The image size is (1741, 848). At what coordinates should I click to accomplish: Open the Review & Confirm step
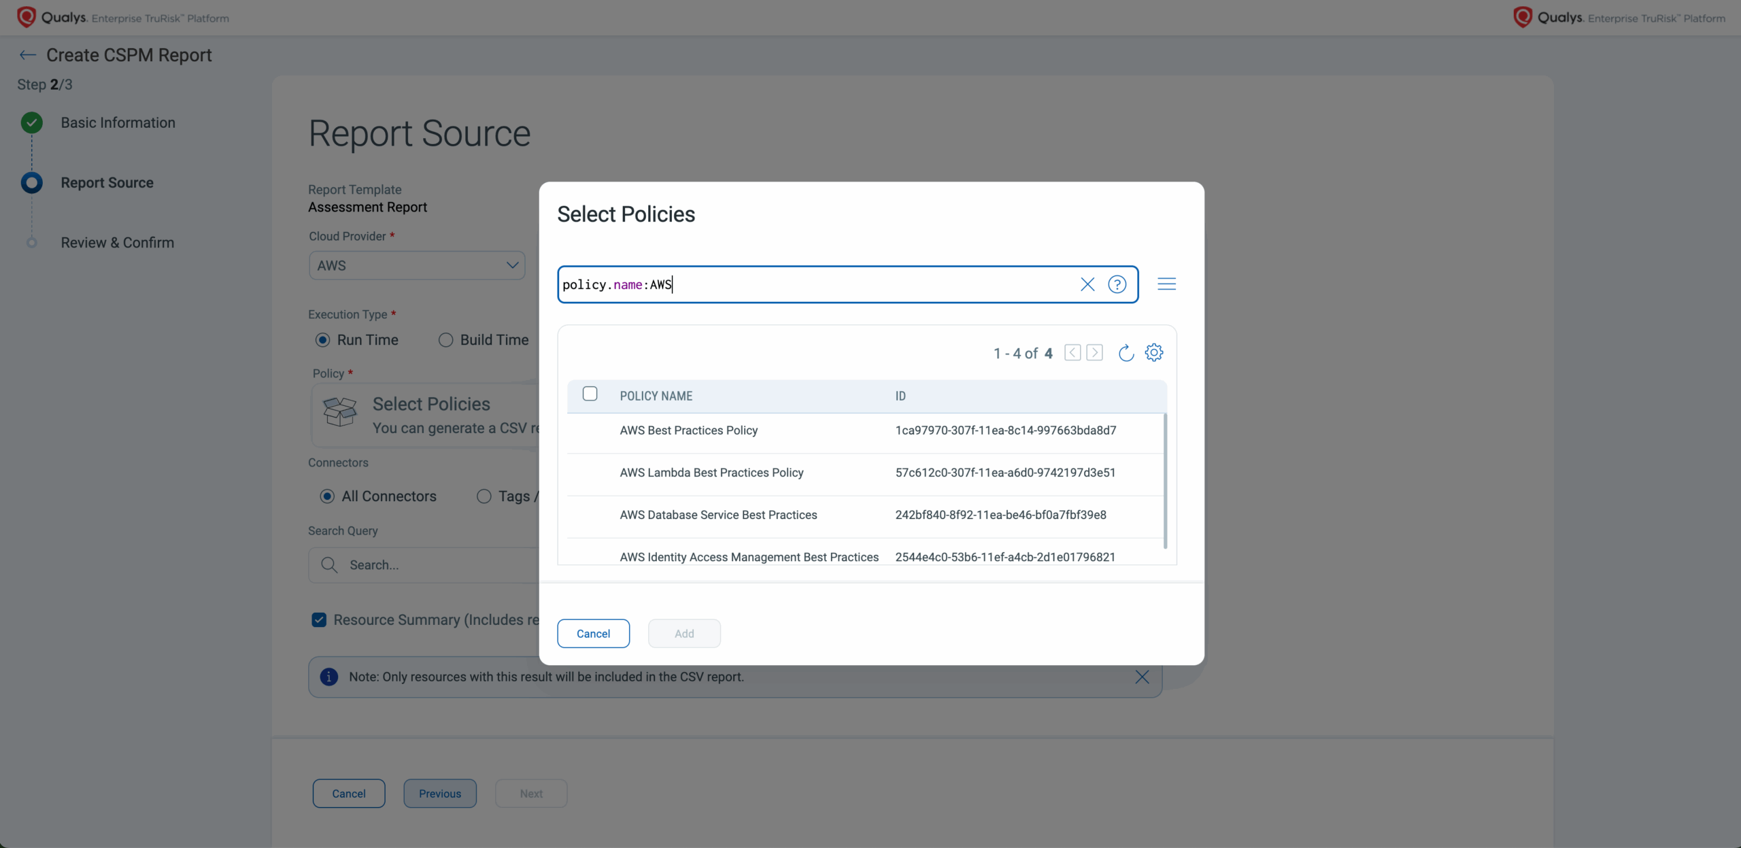click(117, 243)
